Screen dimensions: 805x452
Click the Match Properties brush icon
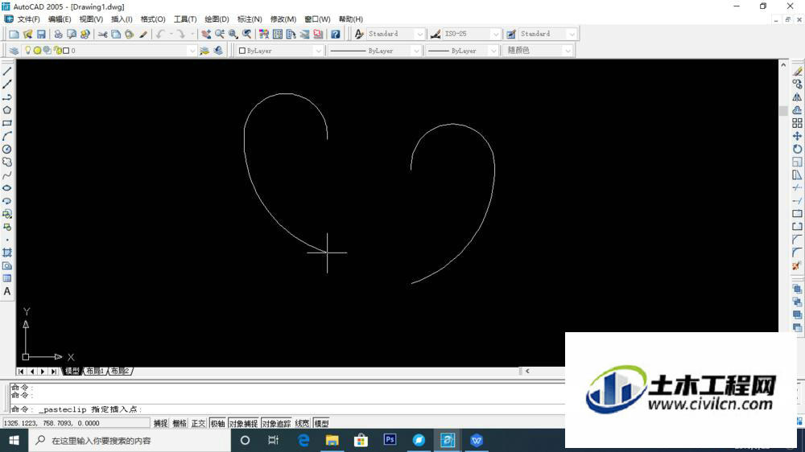(143, 34)
